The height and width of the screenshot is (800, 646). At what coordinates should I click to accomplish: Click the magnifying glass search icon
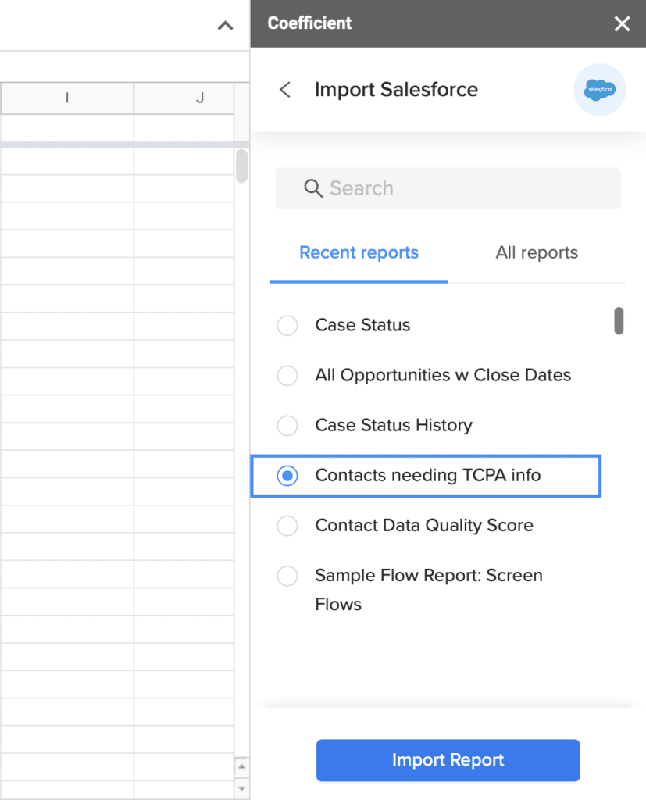312,188
